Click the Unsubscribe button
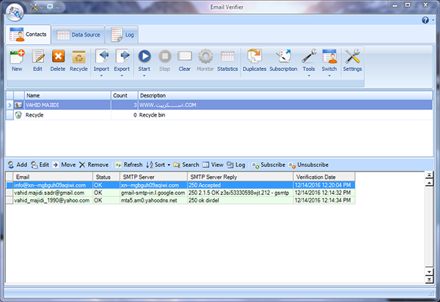Image resolution: width=440 pixels, height=302 pixels. click(309, 165)
